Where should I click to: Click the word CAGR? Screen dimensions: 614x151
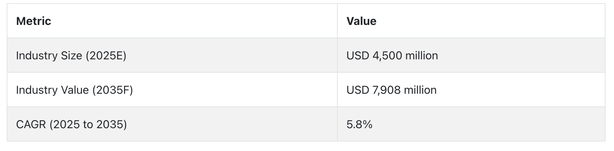click(31, 124)
